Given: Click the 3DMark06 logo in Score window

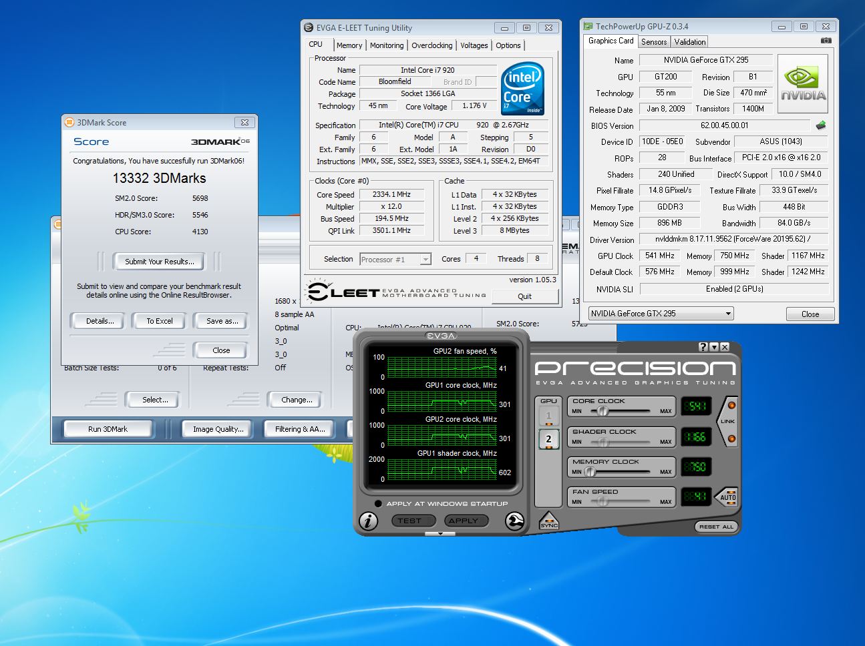Looking at the screenshot, I should [220, 141].
